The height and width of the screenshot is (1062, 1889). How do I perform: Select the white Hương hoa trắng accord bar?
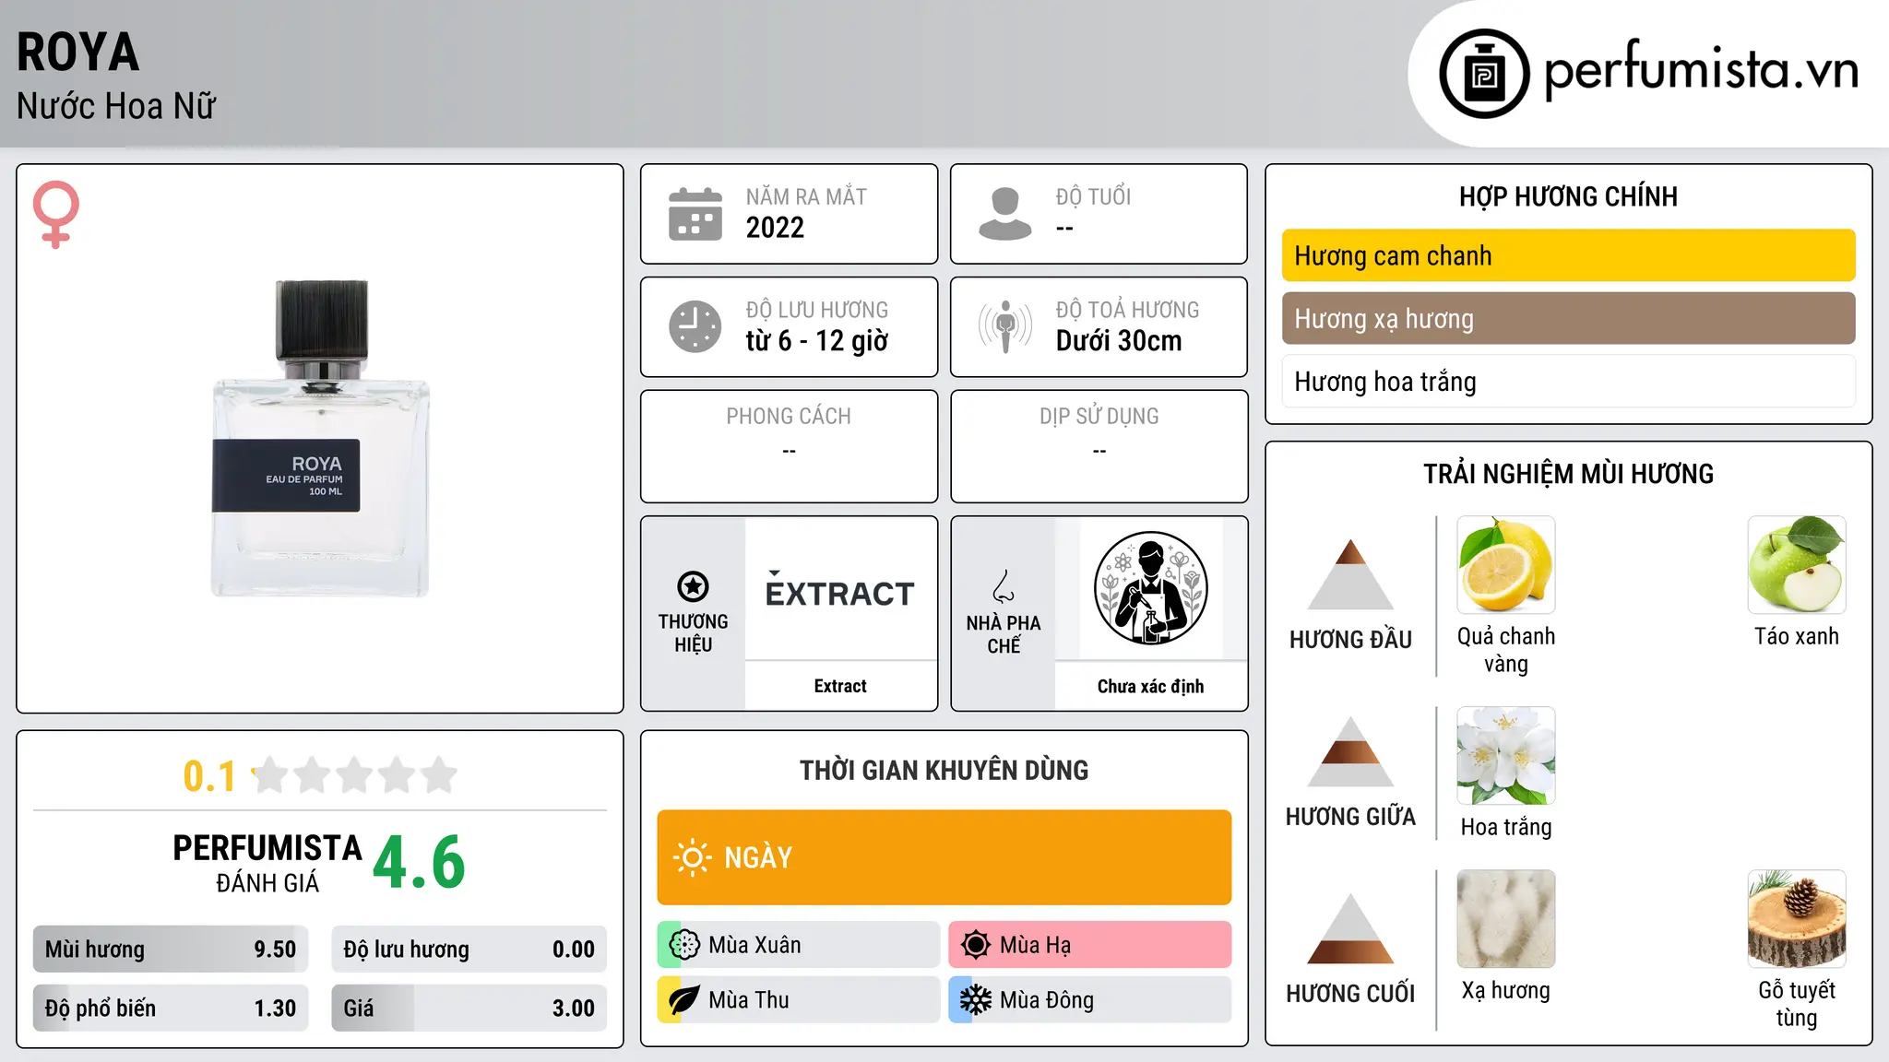1569,382
